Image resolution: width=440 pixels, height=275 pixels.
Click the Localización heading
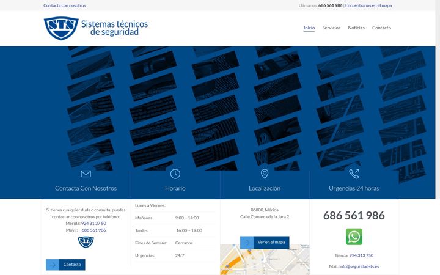pyautogui.click(x=265, y=188)
